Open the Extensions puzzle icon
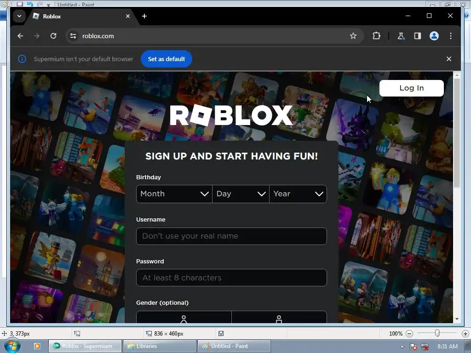The height and width of the screenshot is (353, 471). click(x=376, y=36)
